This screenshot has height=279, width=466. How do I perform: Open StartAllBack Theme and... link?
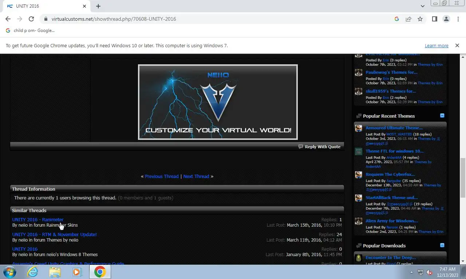click(392, 198)
